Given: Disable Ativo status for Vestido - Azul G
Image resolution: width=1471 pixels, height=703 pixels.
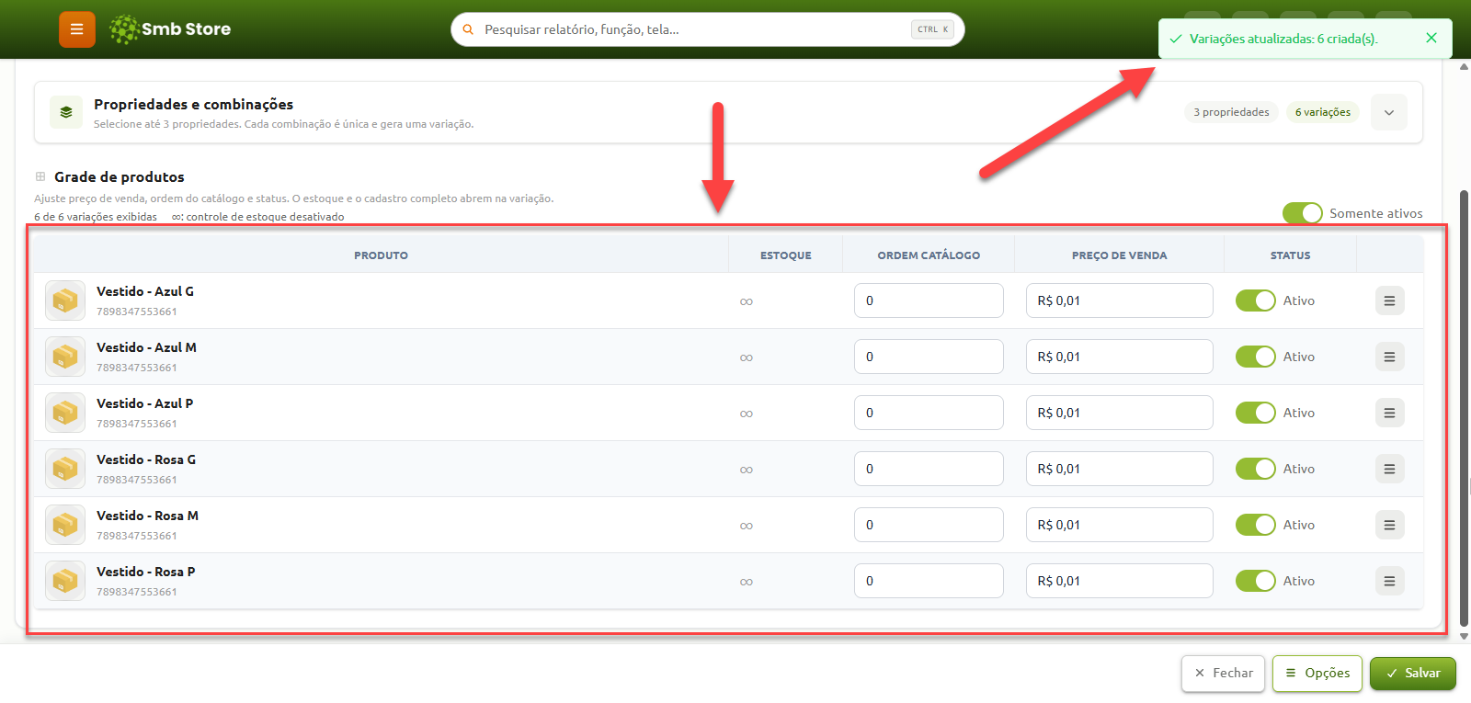Looking at the screenshot, I should coord(1256,300).
